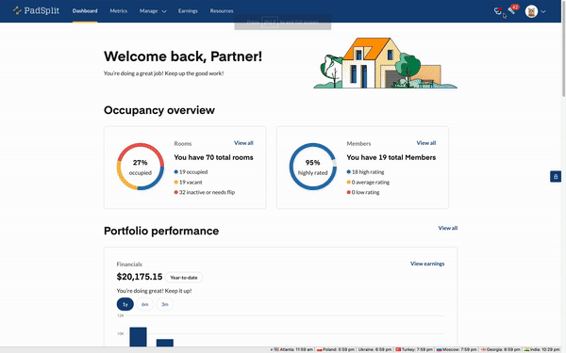The image size is (566, 353).
Task: Open the Resources tab
Action: coord(222,11)
